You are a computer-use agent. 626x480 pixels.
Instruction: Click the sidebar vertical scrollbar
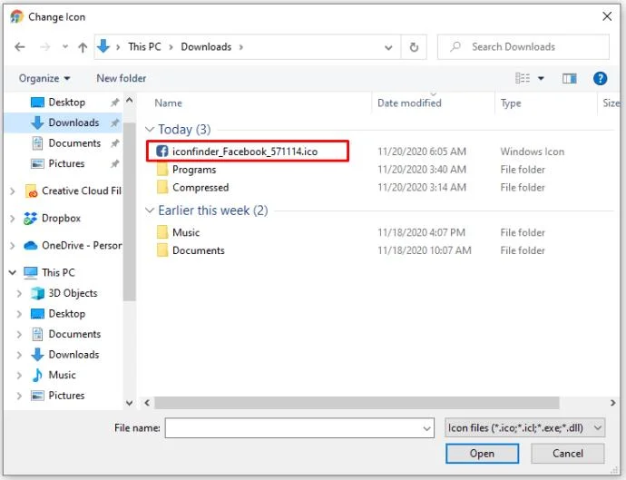(x=129, y=211)
